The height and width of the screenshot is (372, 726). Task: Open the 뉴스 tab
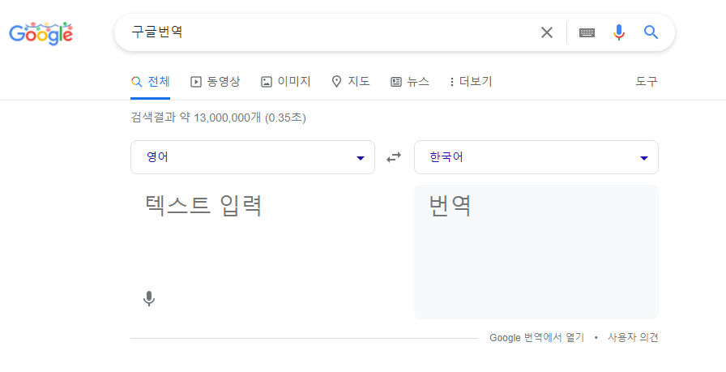[x=410, y=82]
